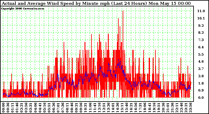Click the 18:06 time label

(144, 108)
